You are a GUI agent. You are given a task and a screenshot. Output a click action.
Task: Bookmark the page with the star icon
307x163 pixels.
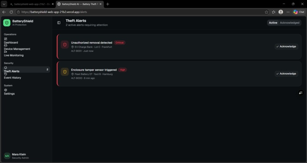[x=267, y=12]
